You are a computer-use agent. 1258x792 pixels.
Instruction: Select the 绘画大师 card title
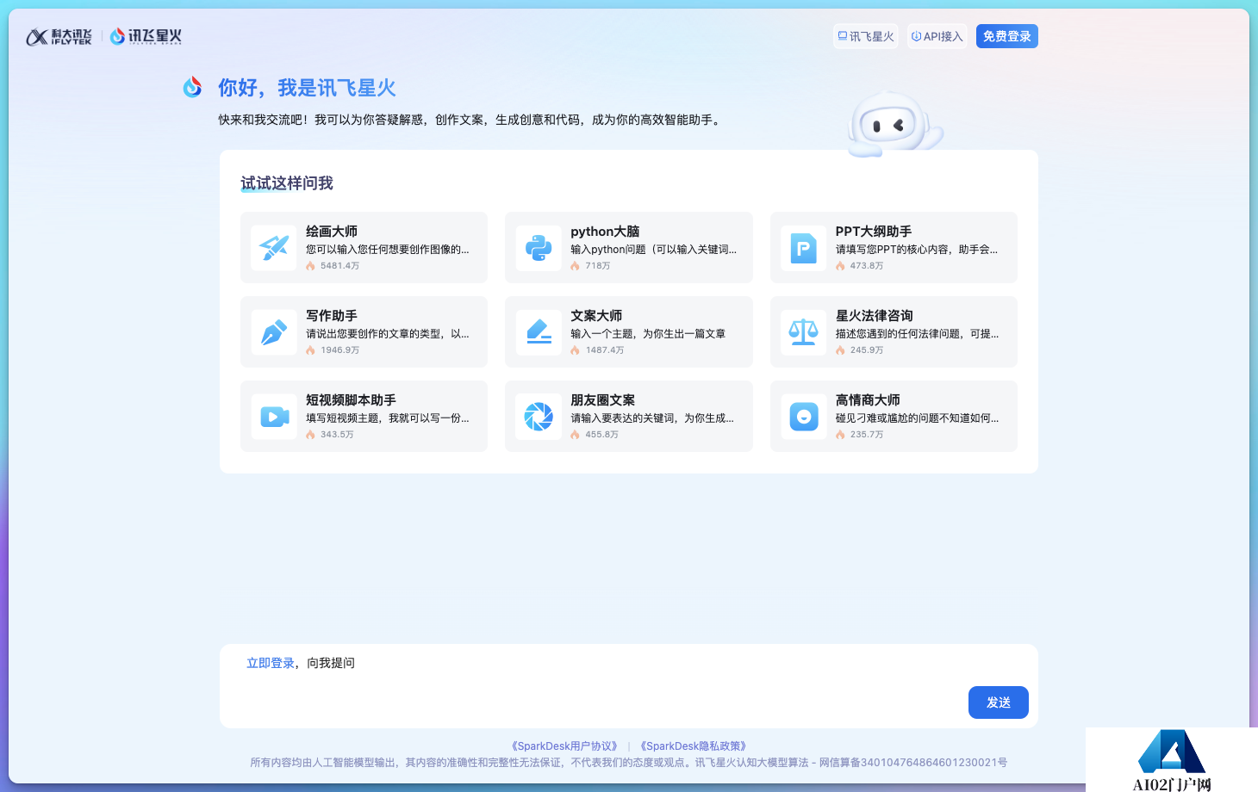[x=332, y=232]
